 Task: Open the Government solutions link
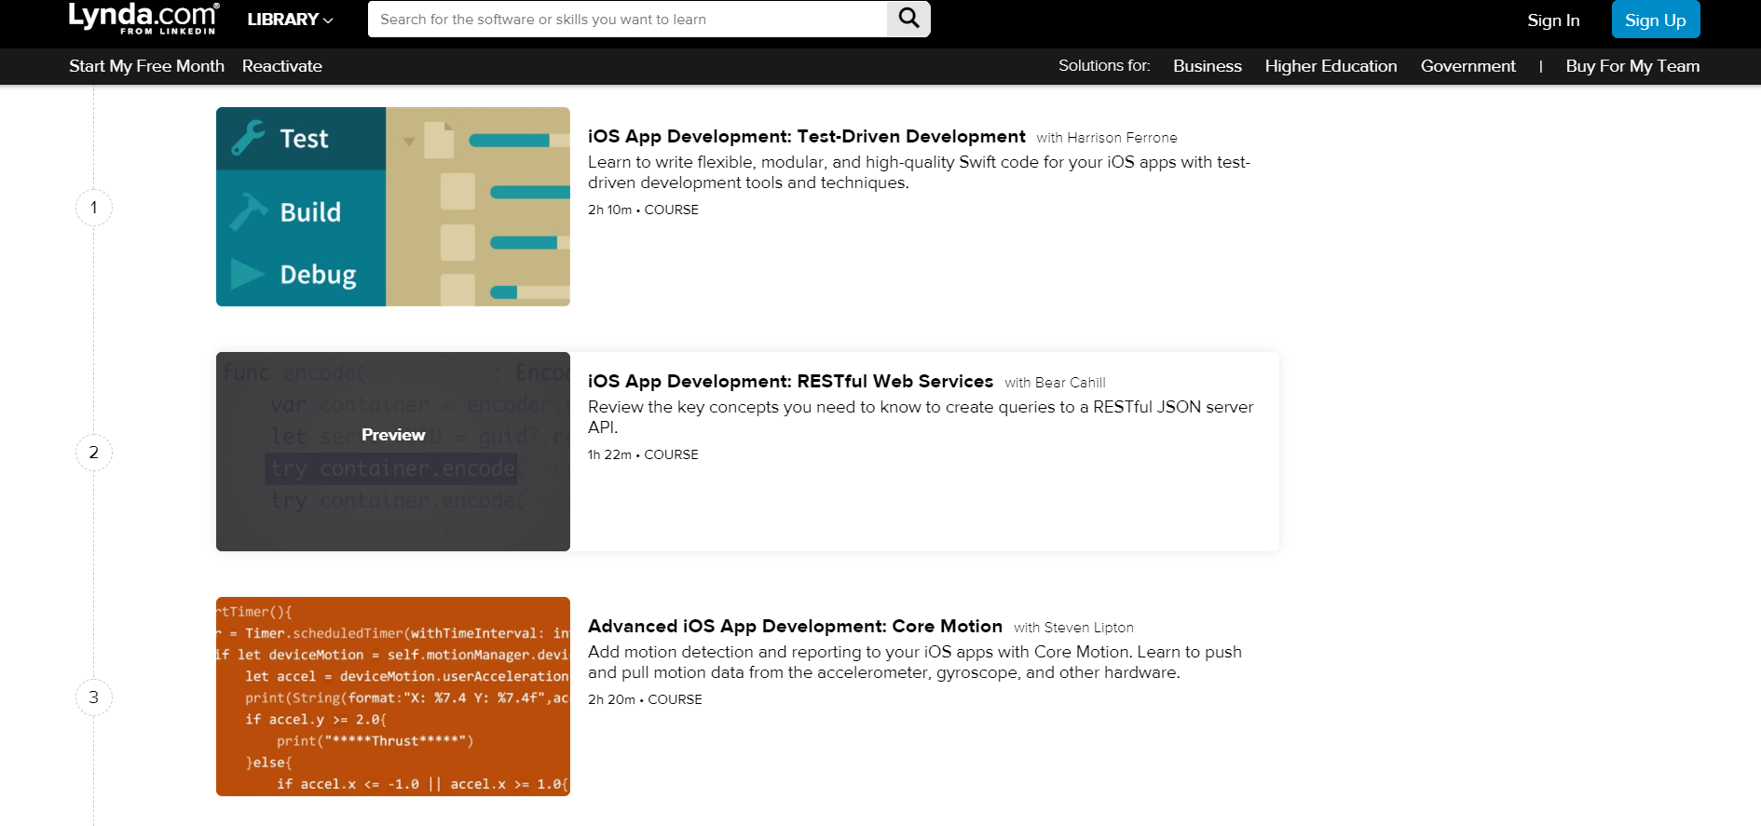click(x=1468, y=66)
